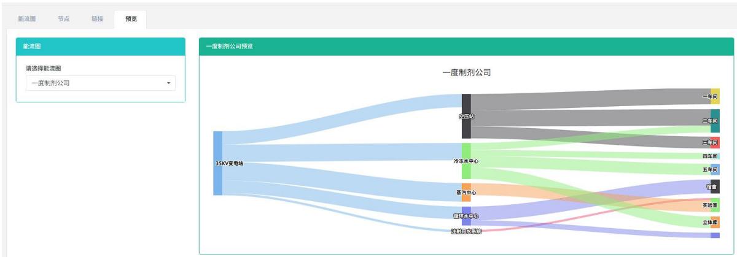This screenshot has width=737, height=257.
Task: Select the 预览 tab
Action: [x=131, y=18]
